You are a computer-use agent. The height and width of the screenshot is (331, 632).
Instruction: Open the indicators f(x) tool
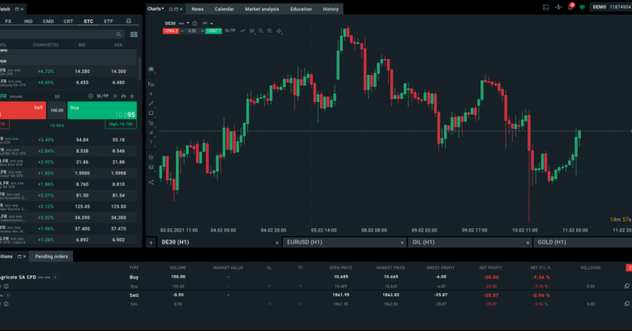[x=151, y=83]
